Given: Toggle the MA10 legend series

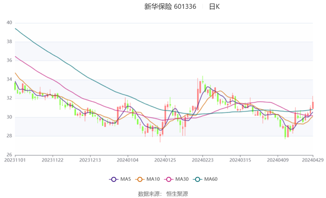Looking at the screenshot, I should tap(148, 179).
